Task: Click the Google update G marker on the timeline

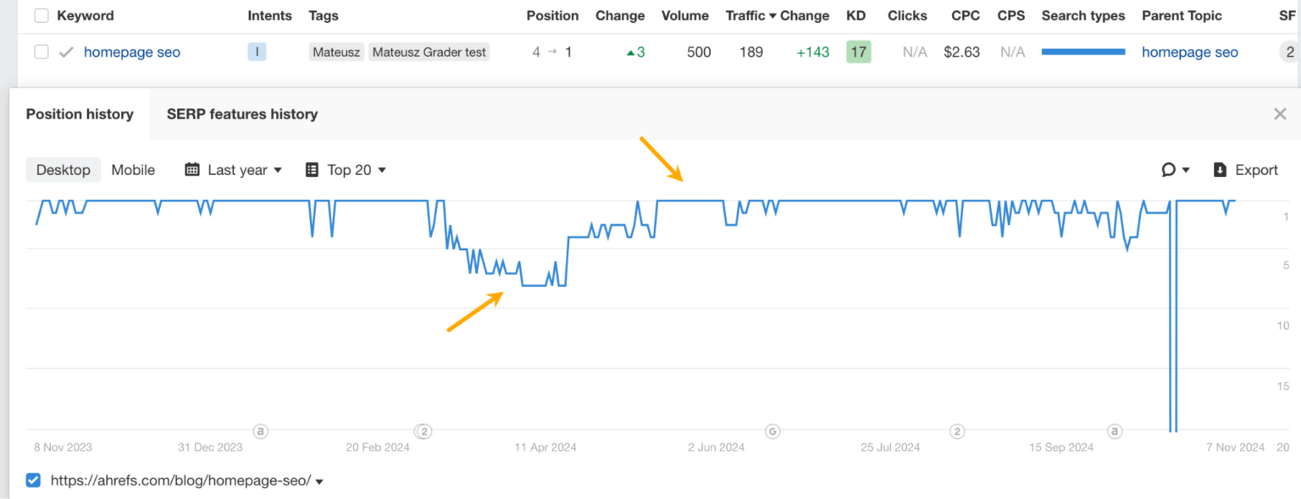Action: point(772,430)
